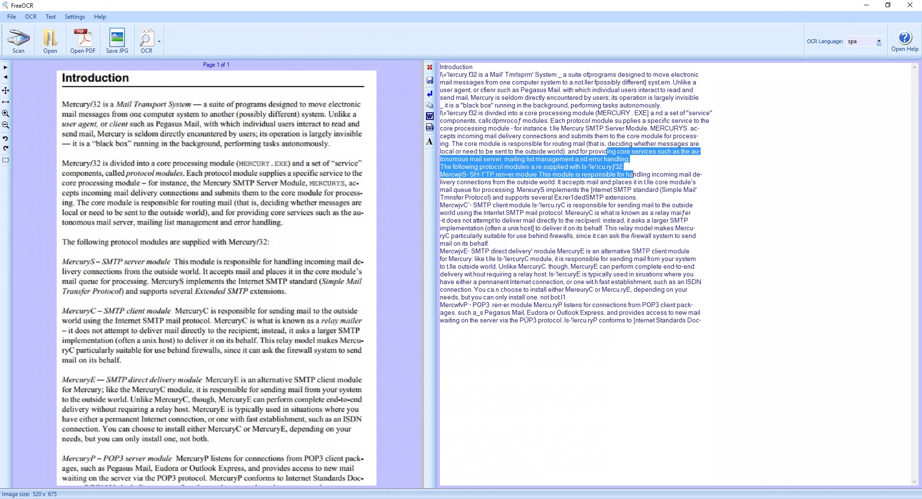Viewport: 922px width, 499px height.
Task: Click scroll up arrow of text pane
Action: [914, 67]
